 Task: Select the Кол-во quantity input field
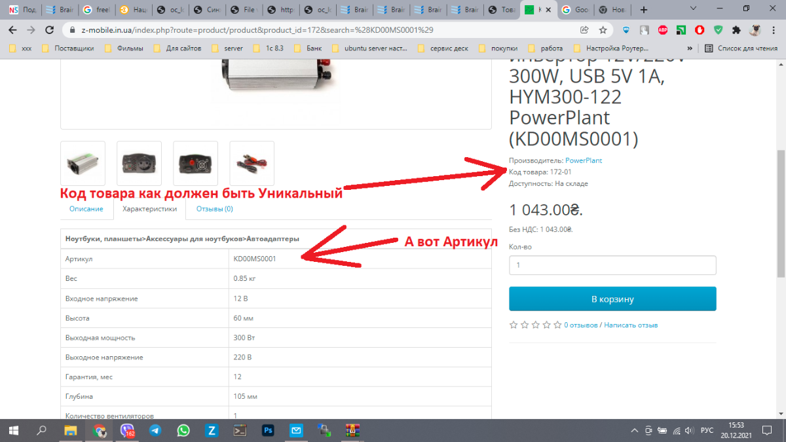tap(612, 265)
